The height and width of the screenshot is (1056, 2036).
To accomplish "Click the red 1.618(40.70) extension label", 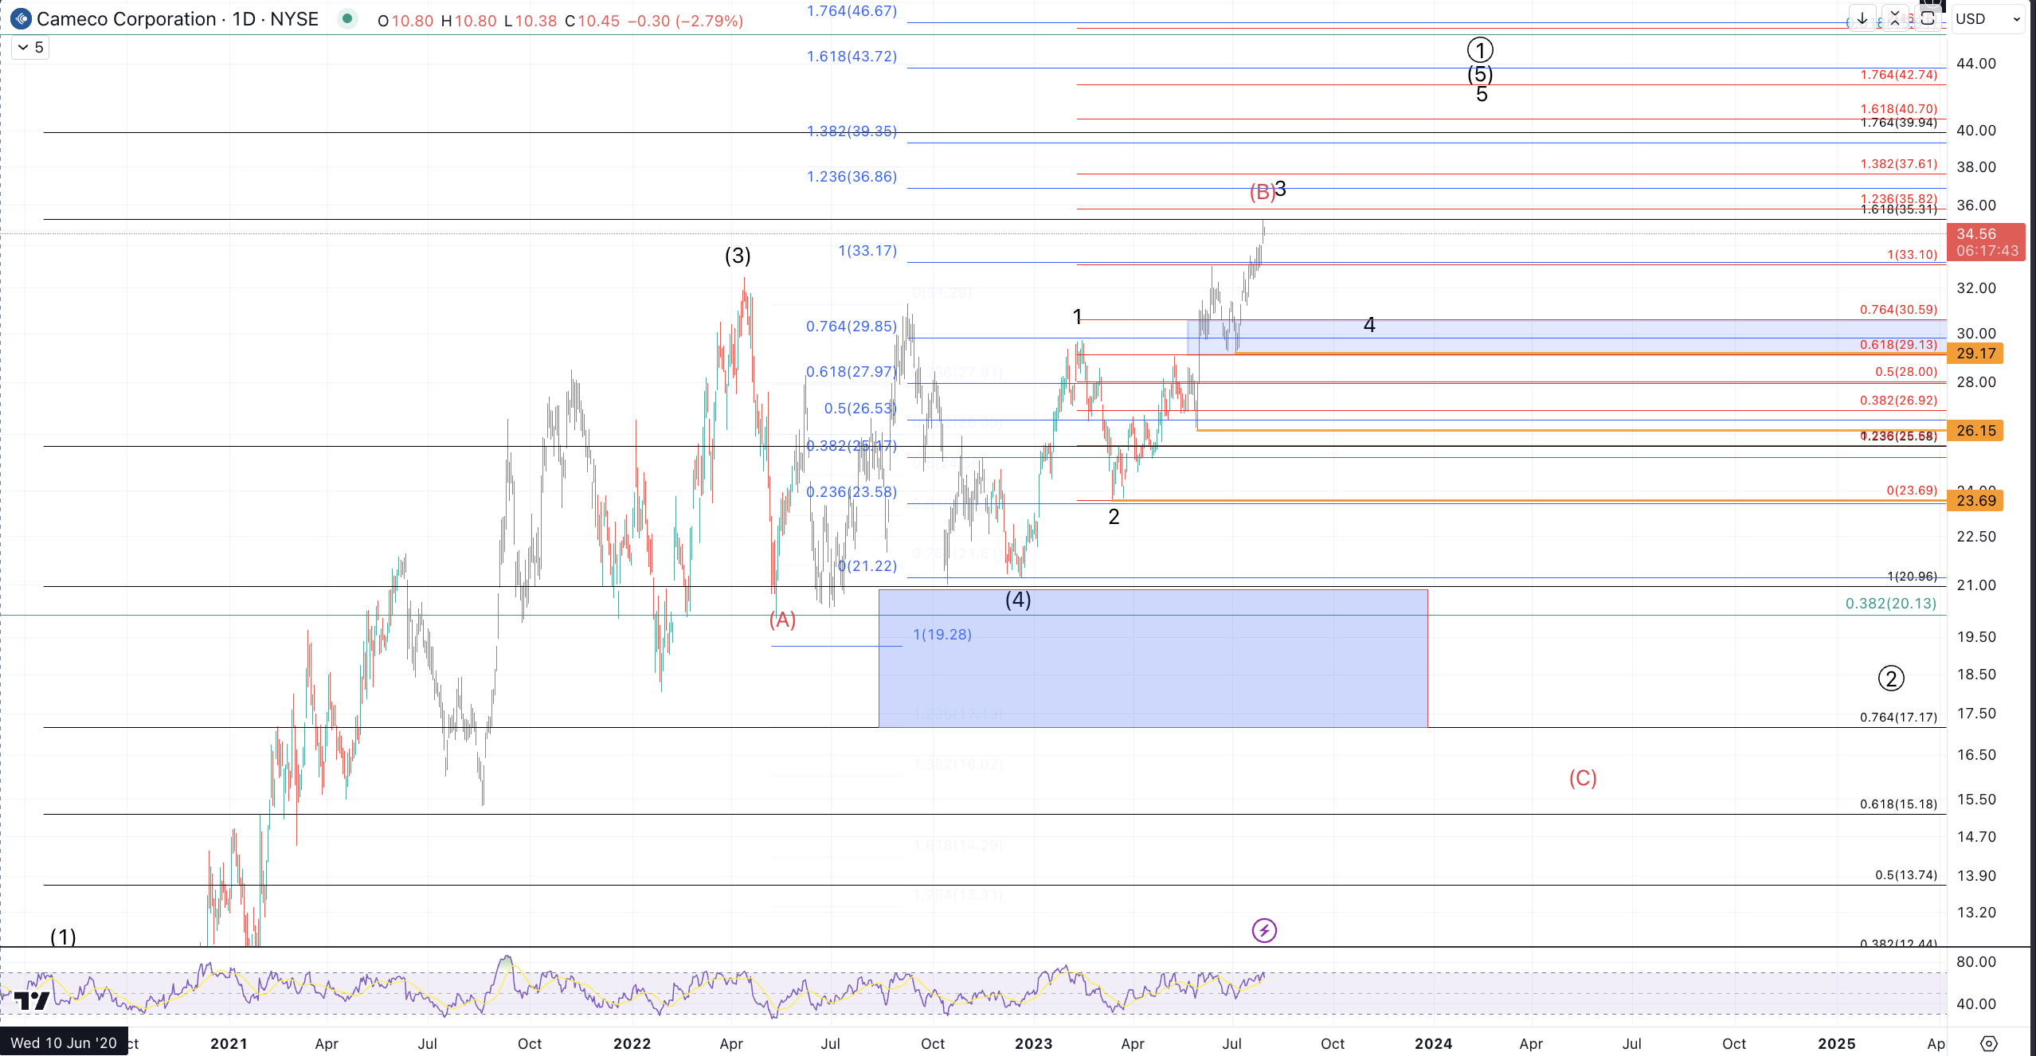I will pyautogui.click(x=1899, y=109).
